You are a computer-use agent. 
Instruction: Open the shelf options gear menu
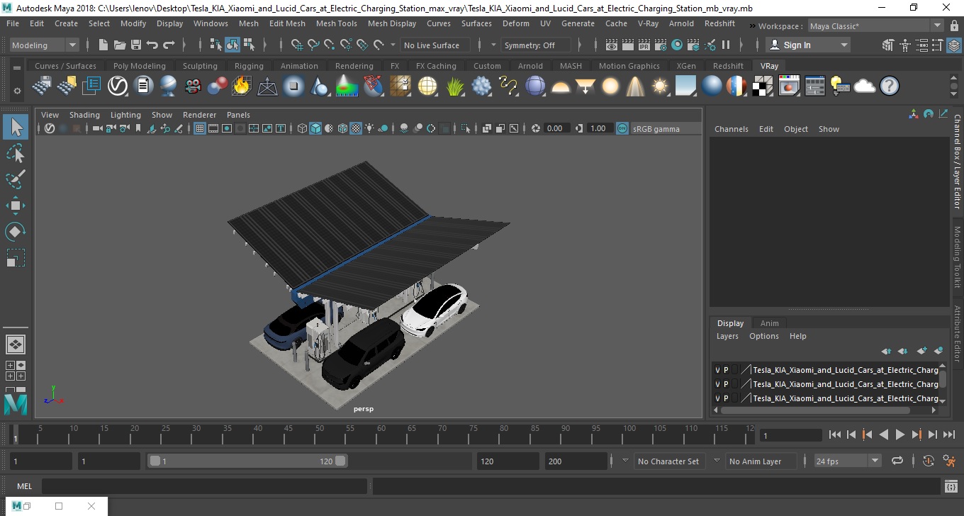click(17, 91)
